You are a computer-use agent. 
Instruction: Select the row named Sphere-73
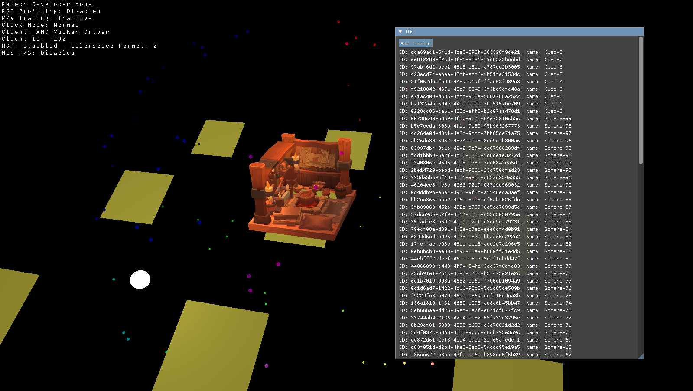pos(485,310)
